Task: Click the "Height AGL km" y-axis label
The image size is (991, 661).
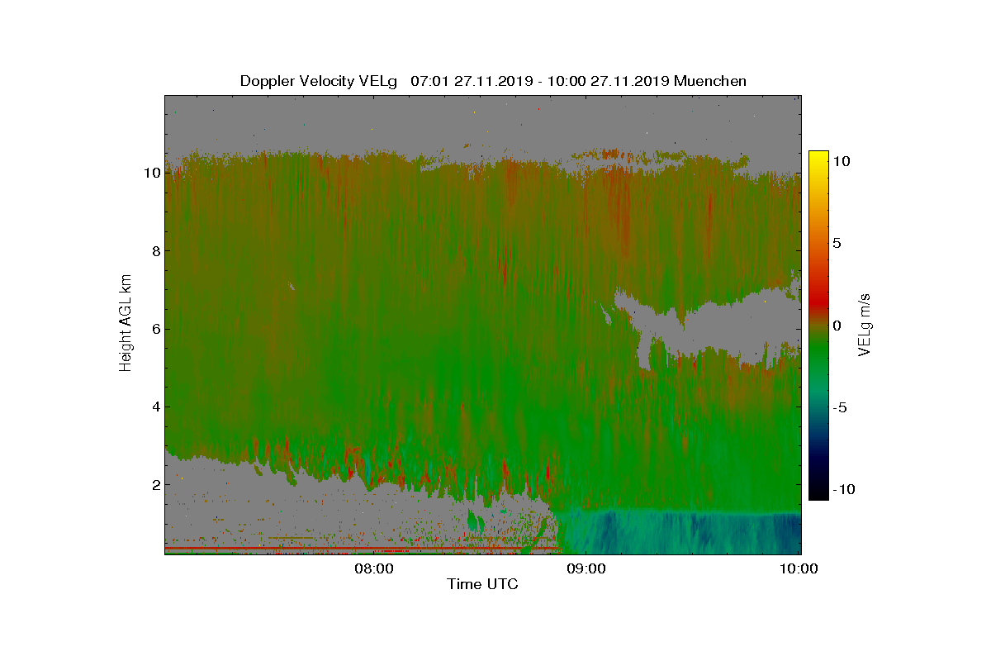Action: [126, 323]
